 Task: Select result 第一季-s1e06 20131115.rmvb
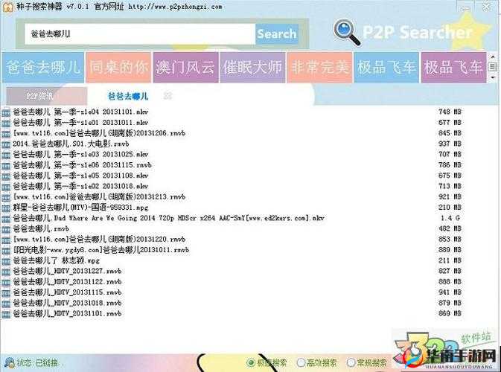tap(82, 165)
